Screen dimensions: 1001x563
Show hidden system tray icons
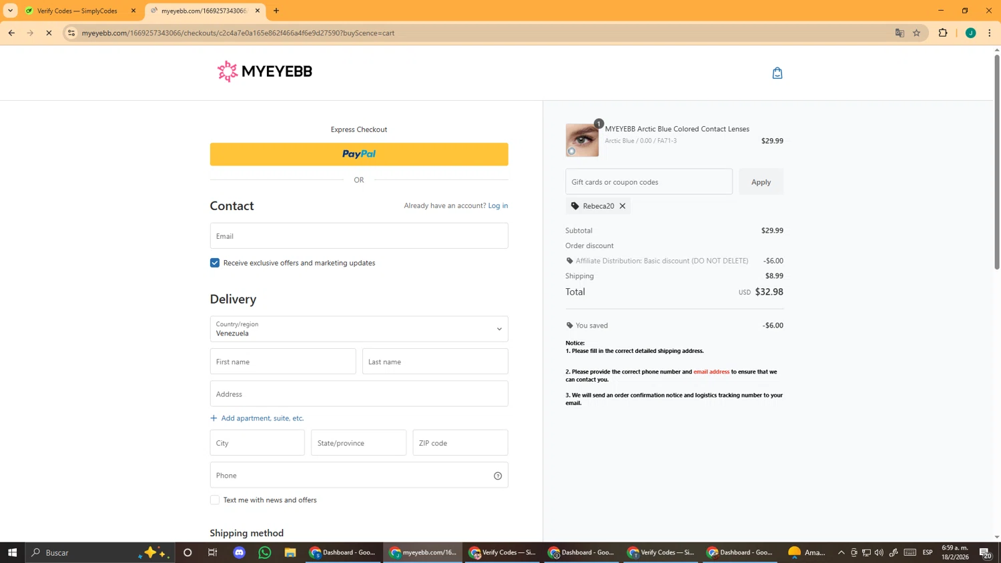[x=842, y=552]
